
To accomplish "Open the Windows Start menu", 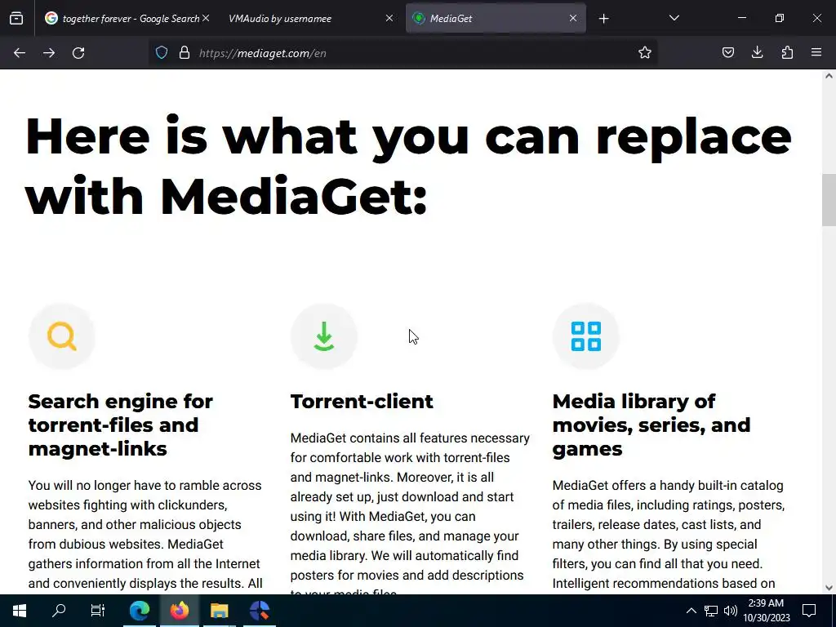I will [20, 611].
